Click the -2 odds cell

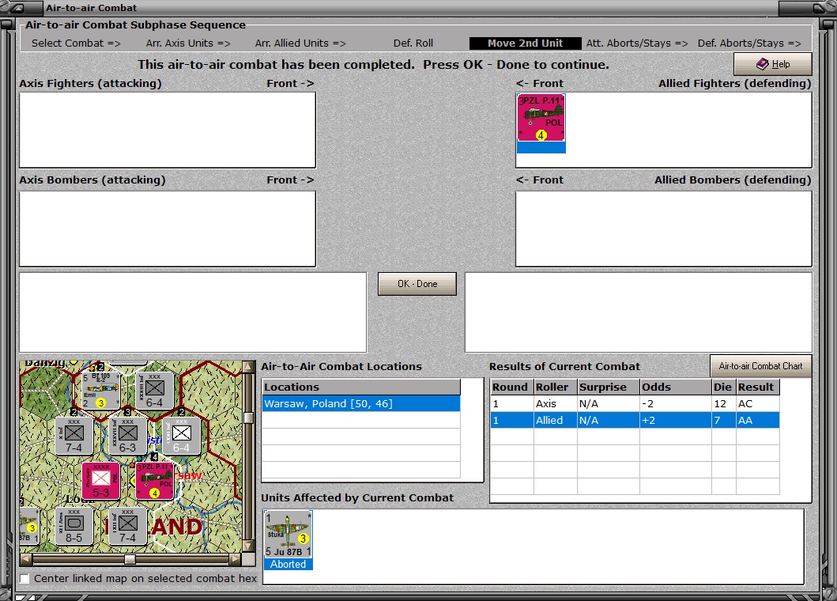(676, 404)
